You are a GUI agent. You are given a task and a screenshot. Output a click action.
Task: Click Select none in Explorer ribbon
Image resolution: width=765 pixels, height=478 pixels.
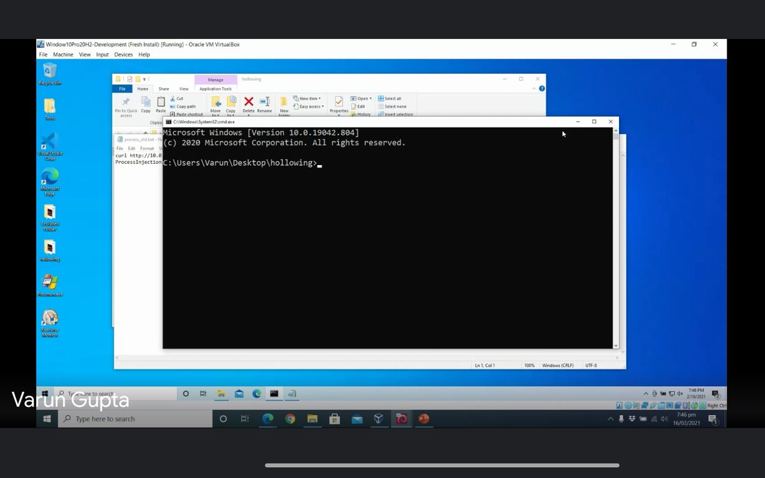[392, 106]
